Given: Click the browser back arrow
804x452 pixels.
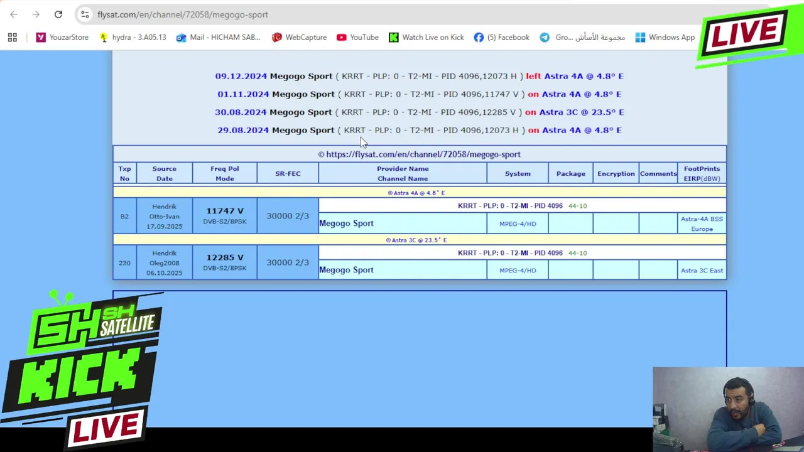Looking at the screenshot, I should pyautogui.click(x=14, y=14).
